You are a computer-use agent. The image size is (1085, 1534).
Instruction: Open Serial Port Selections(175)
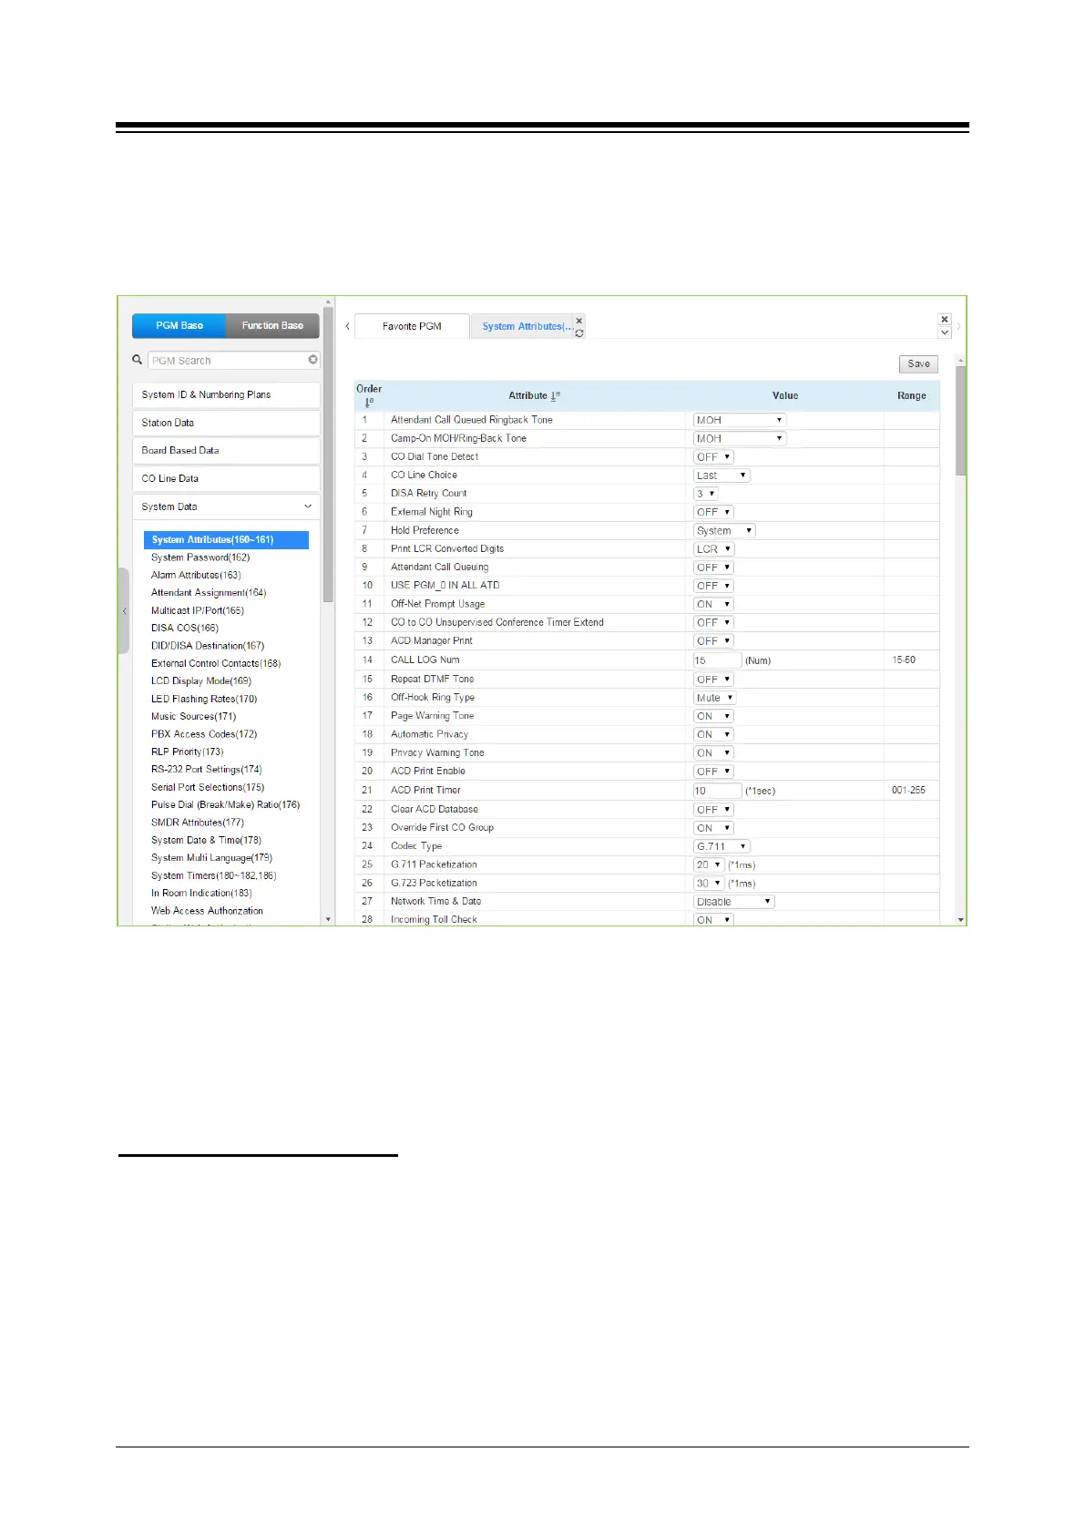click(x=208, y=787)
